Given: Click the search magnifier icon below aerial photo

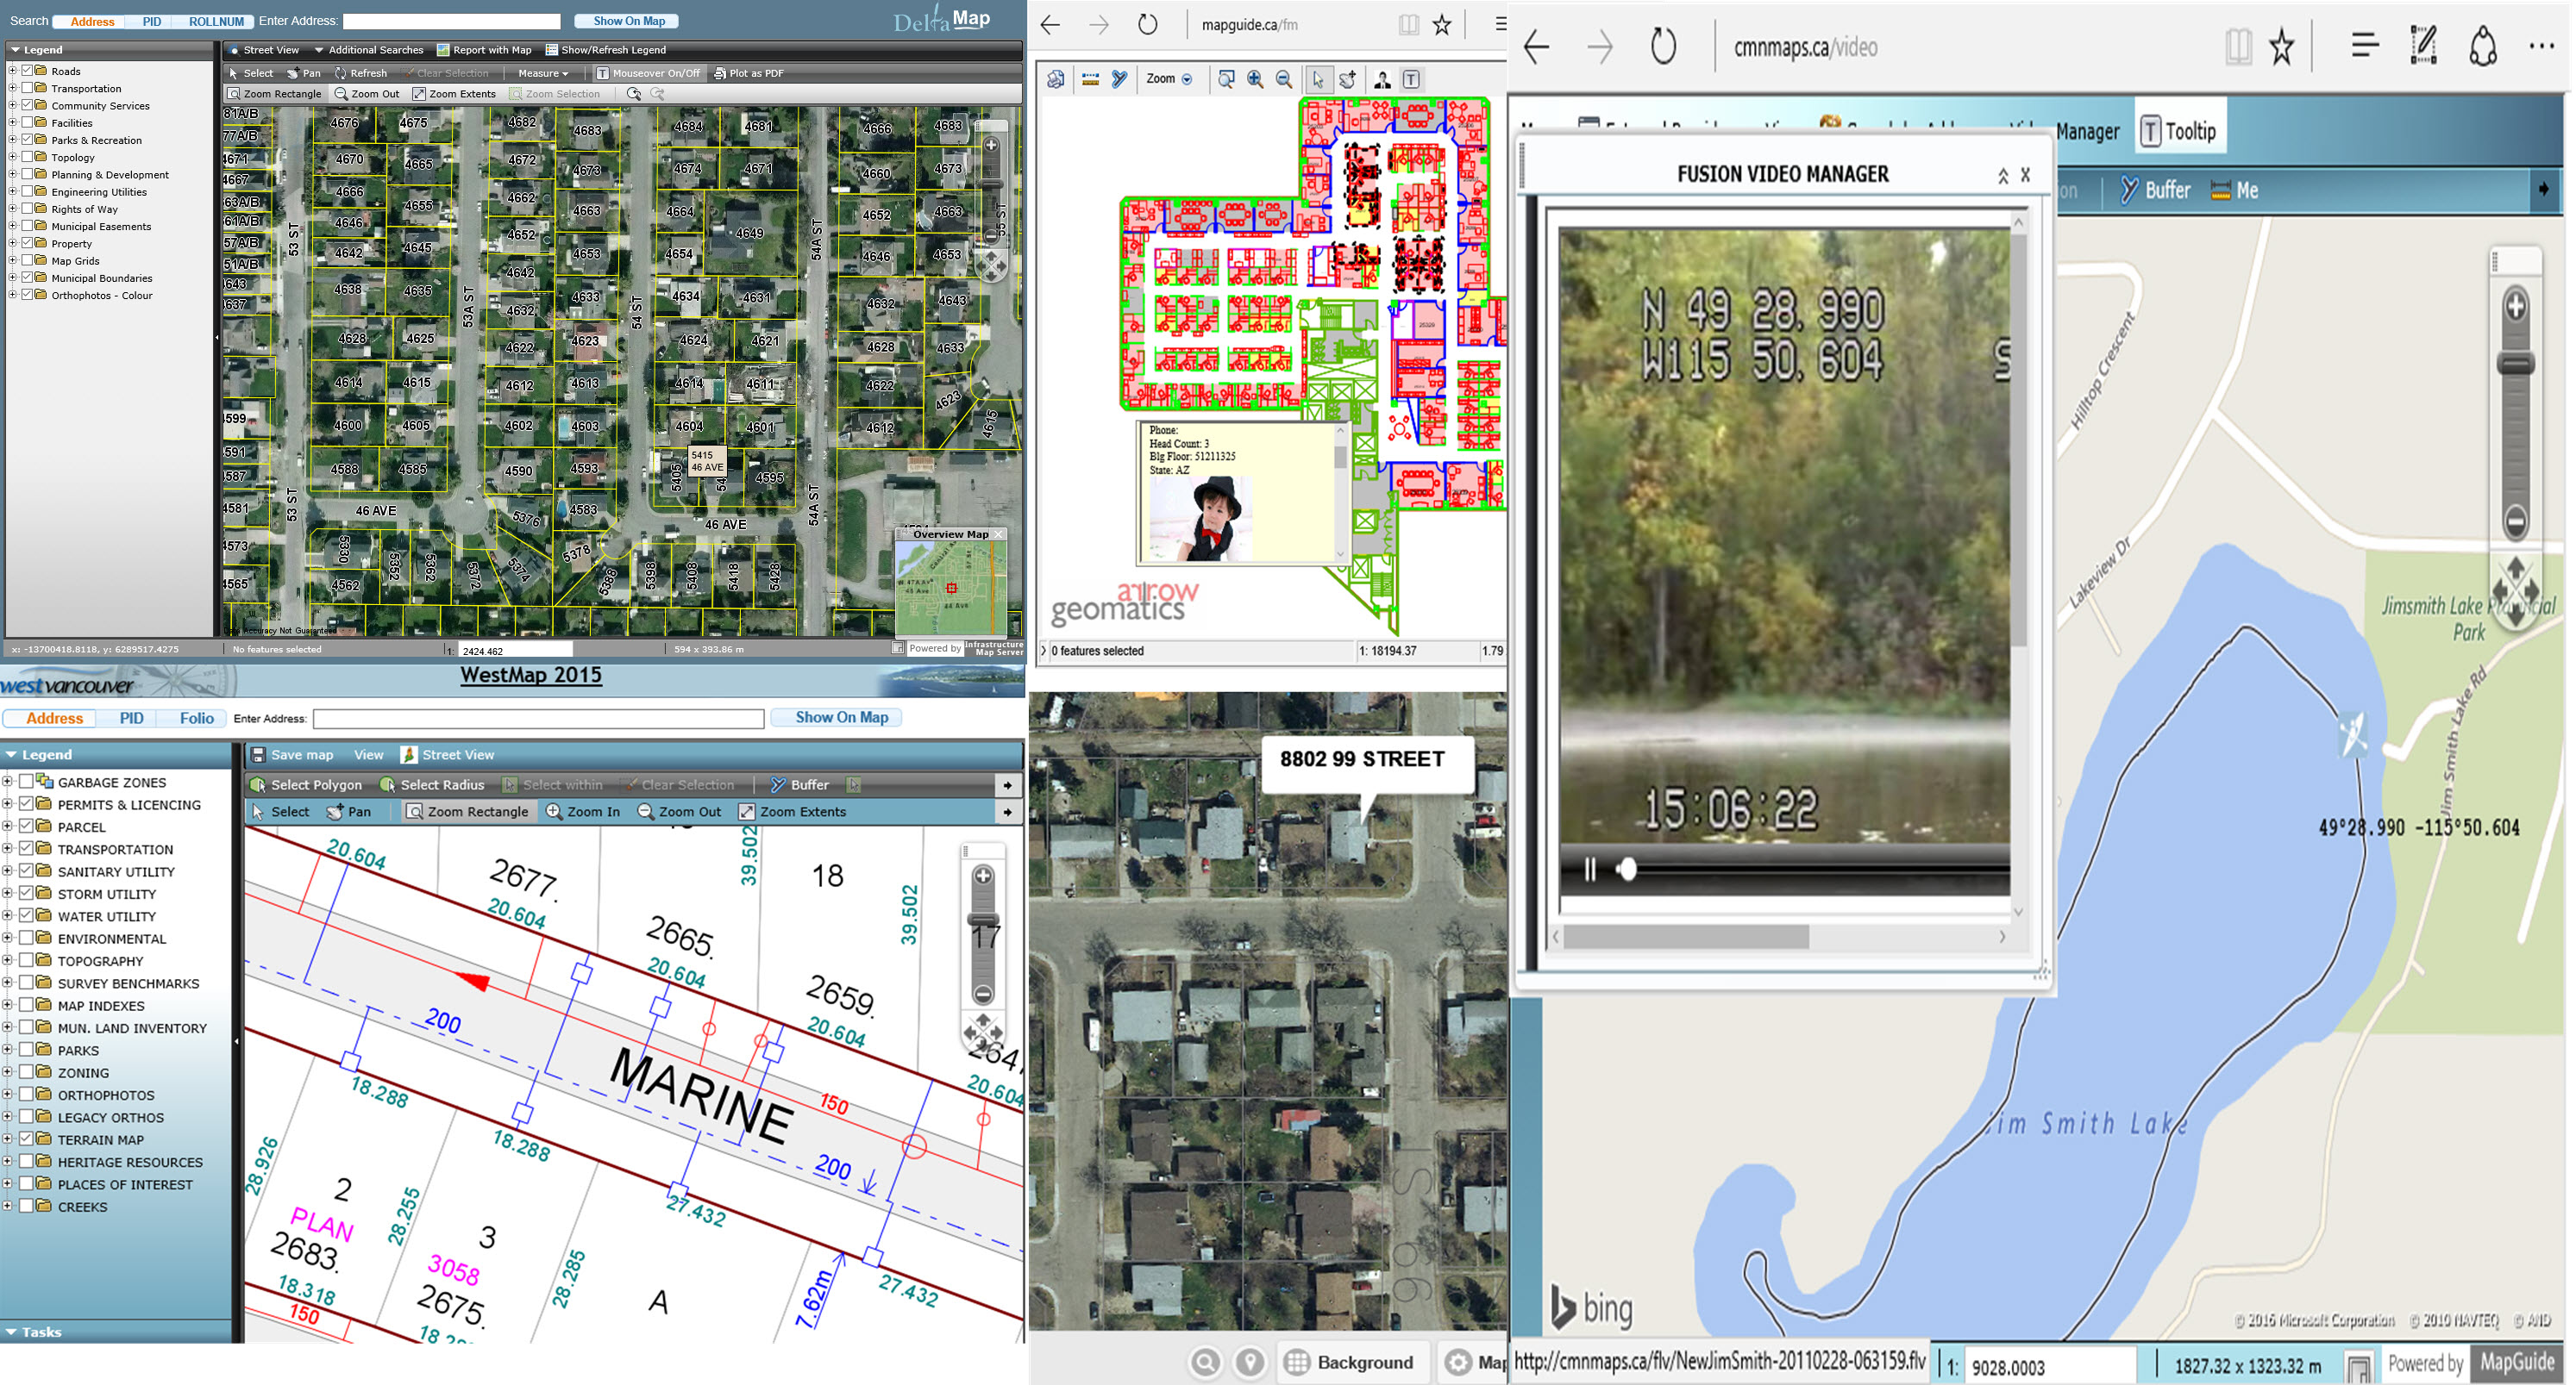Looking at the screenshot, I should (x=1205, y=1362).
